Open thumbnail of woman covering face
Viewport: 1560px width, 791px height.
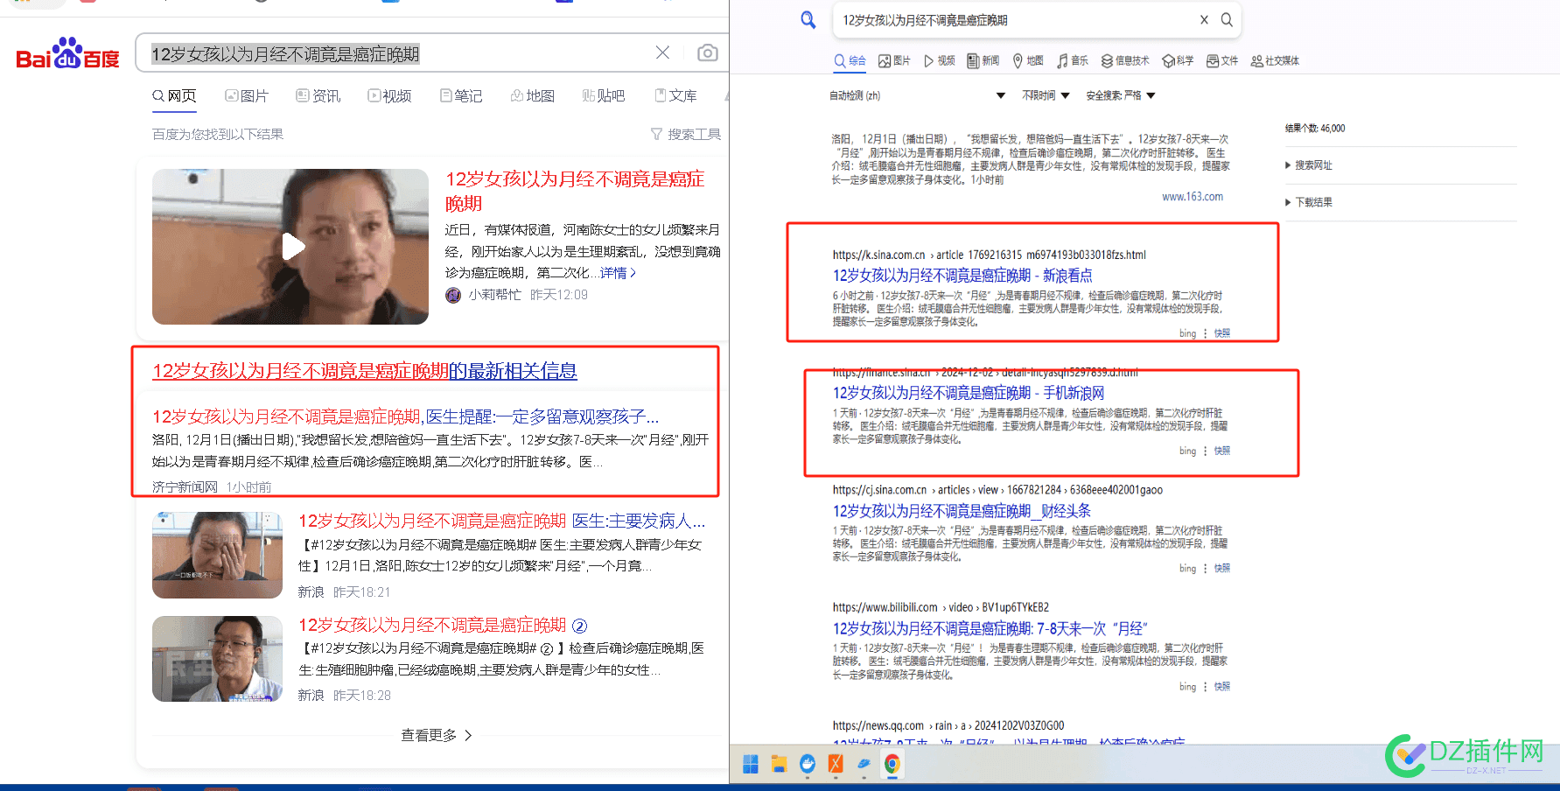[x=217, y=555]
